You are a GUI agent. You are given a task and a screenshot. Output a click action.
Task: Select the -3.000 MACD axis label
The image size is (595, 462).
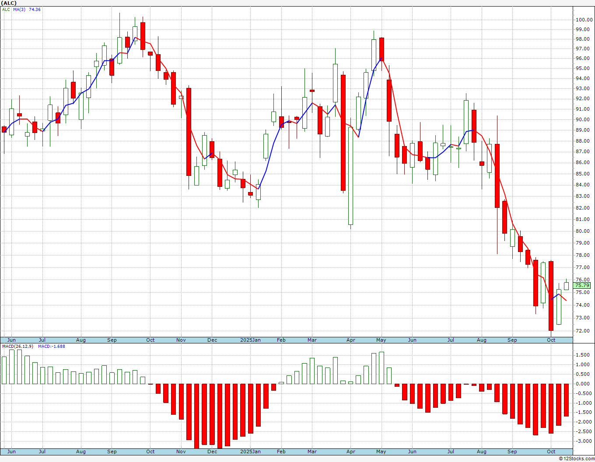tap(584, 441)
